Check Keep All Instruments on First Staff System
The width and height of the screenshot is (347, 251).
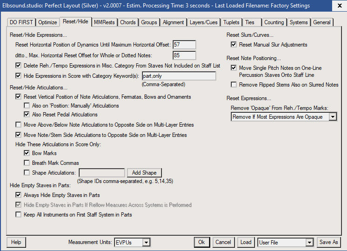[19, 215]
